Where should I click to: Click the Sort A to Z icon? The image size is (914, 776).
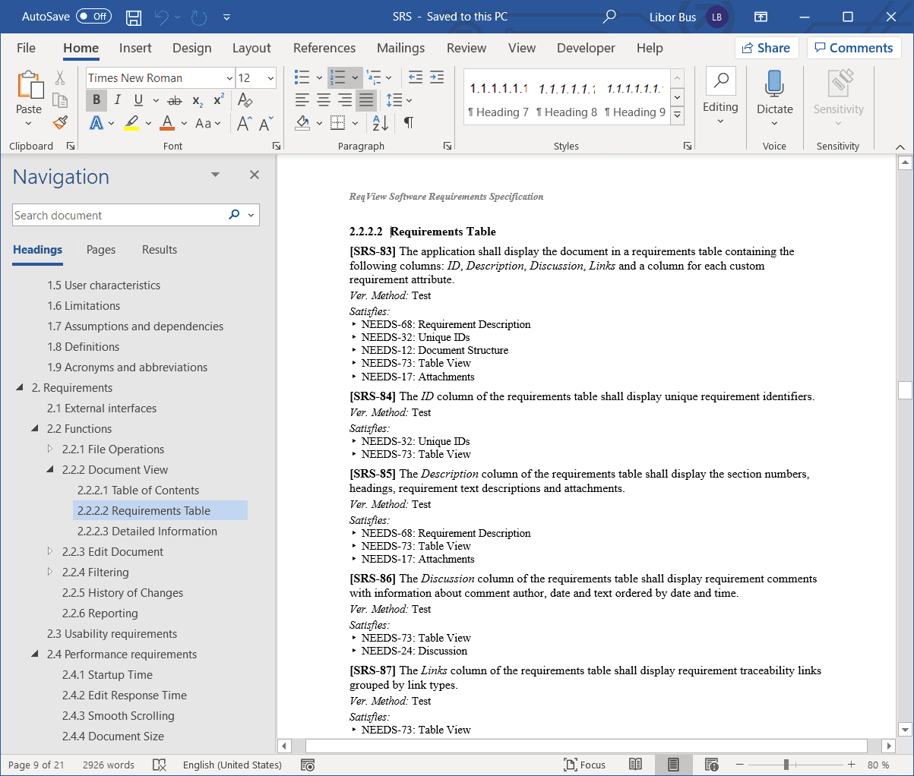(x=381, y=123)
